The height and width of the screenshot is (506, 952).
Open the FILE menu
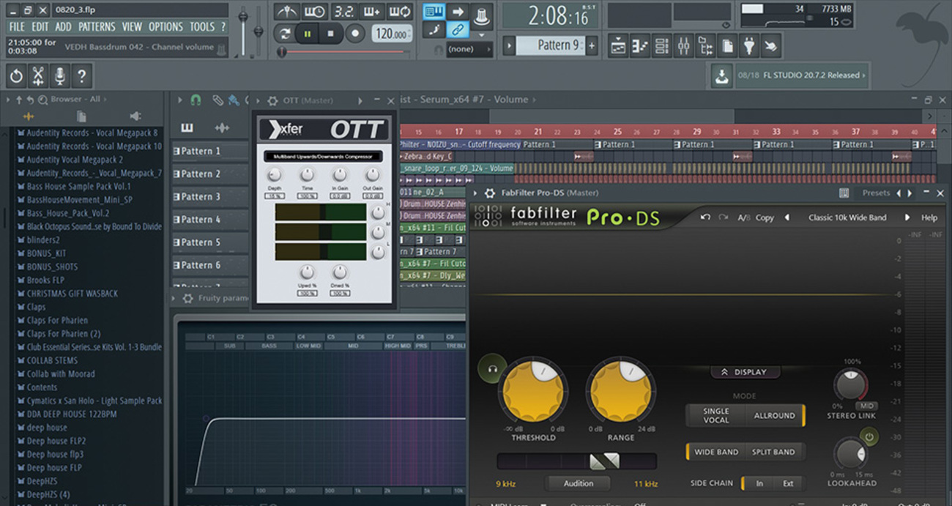(16, 27)
